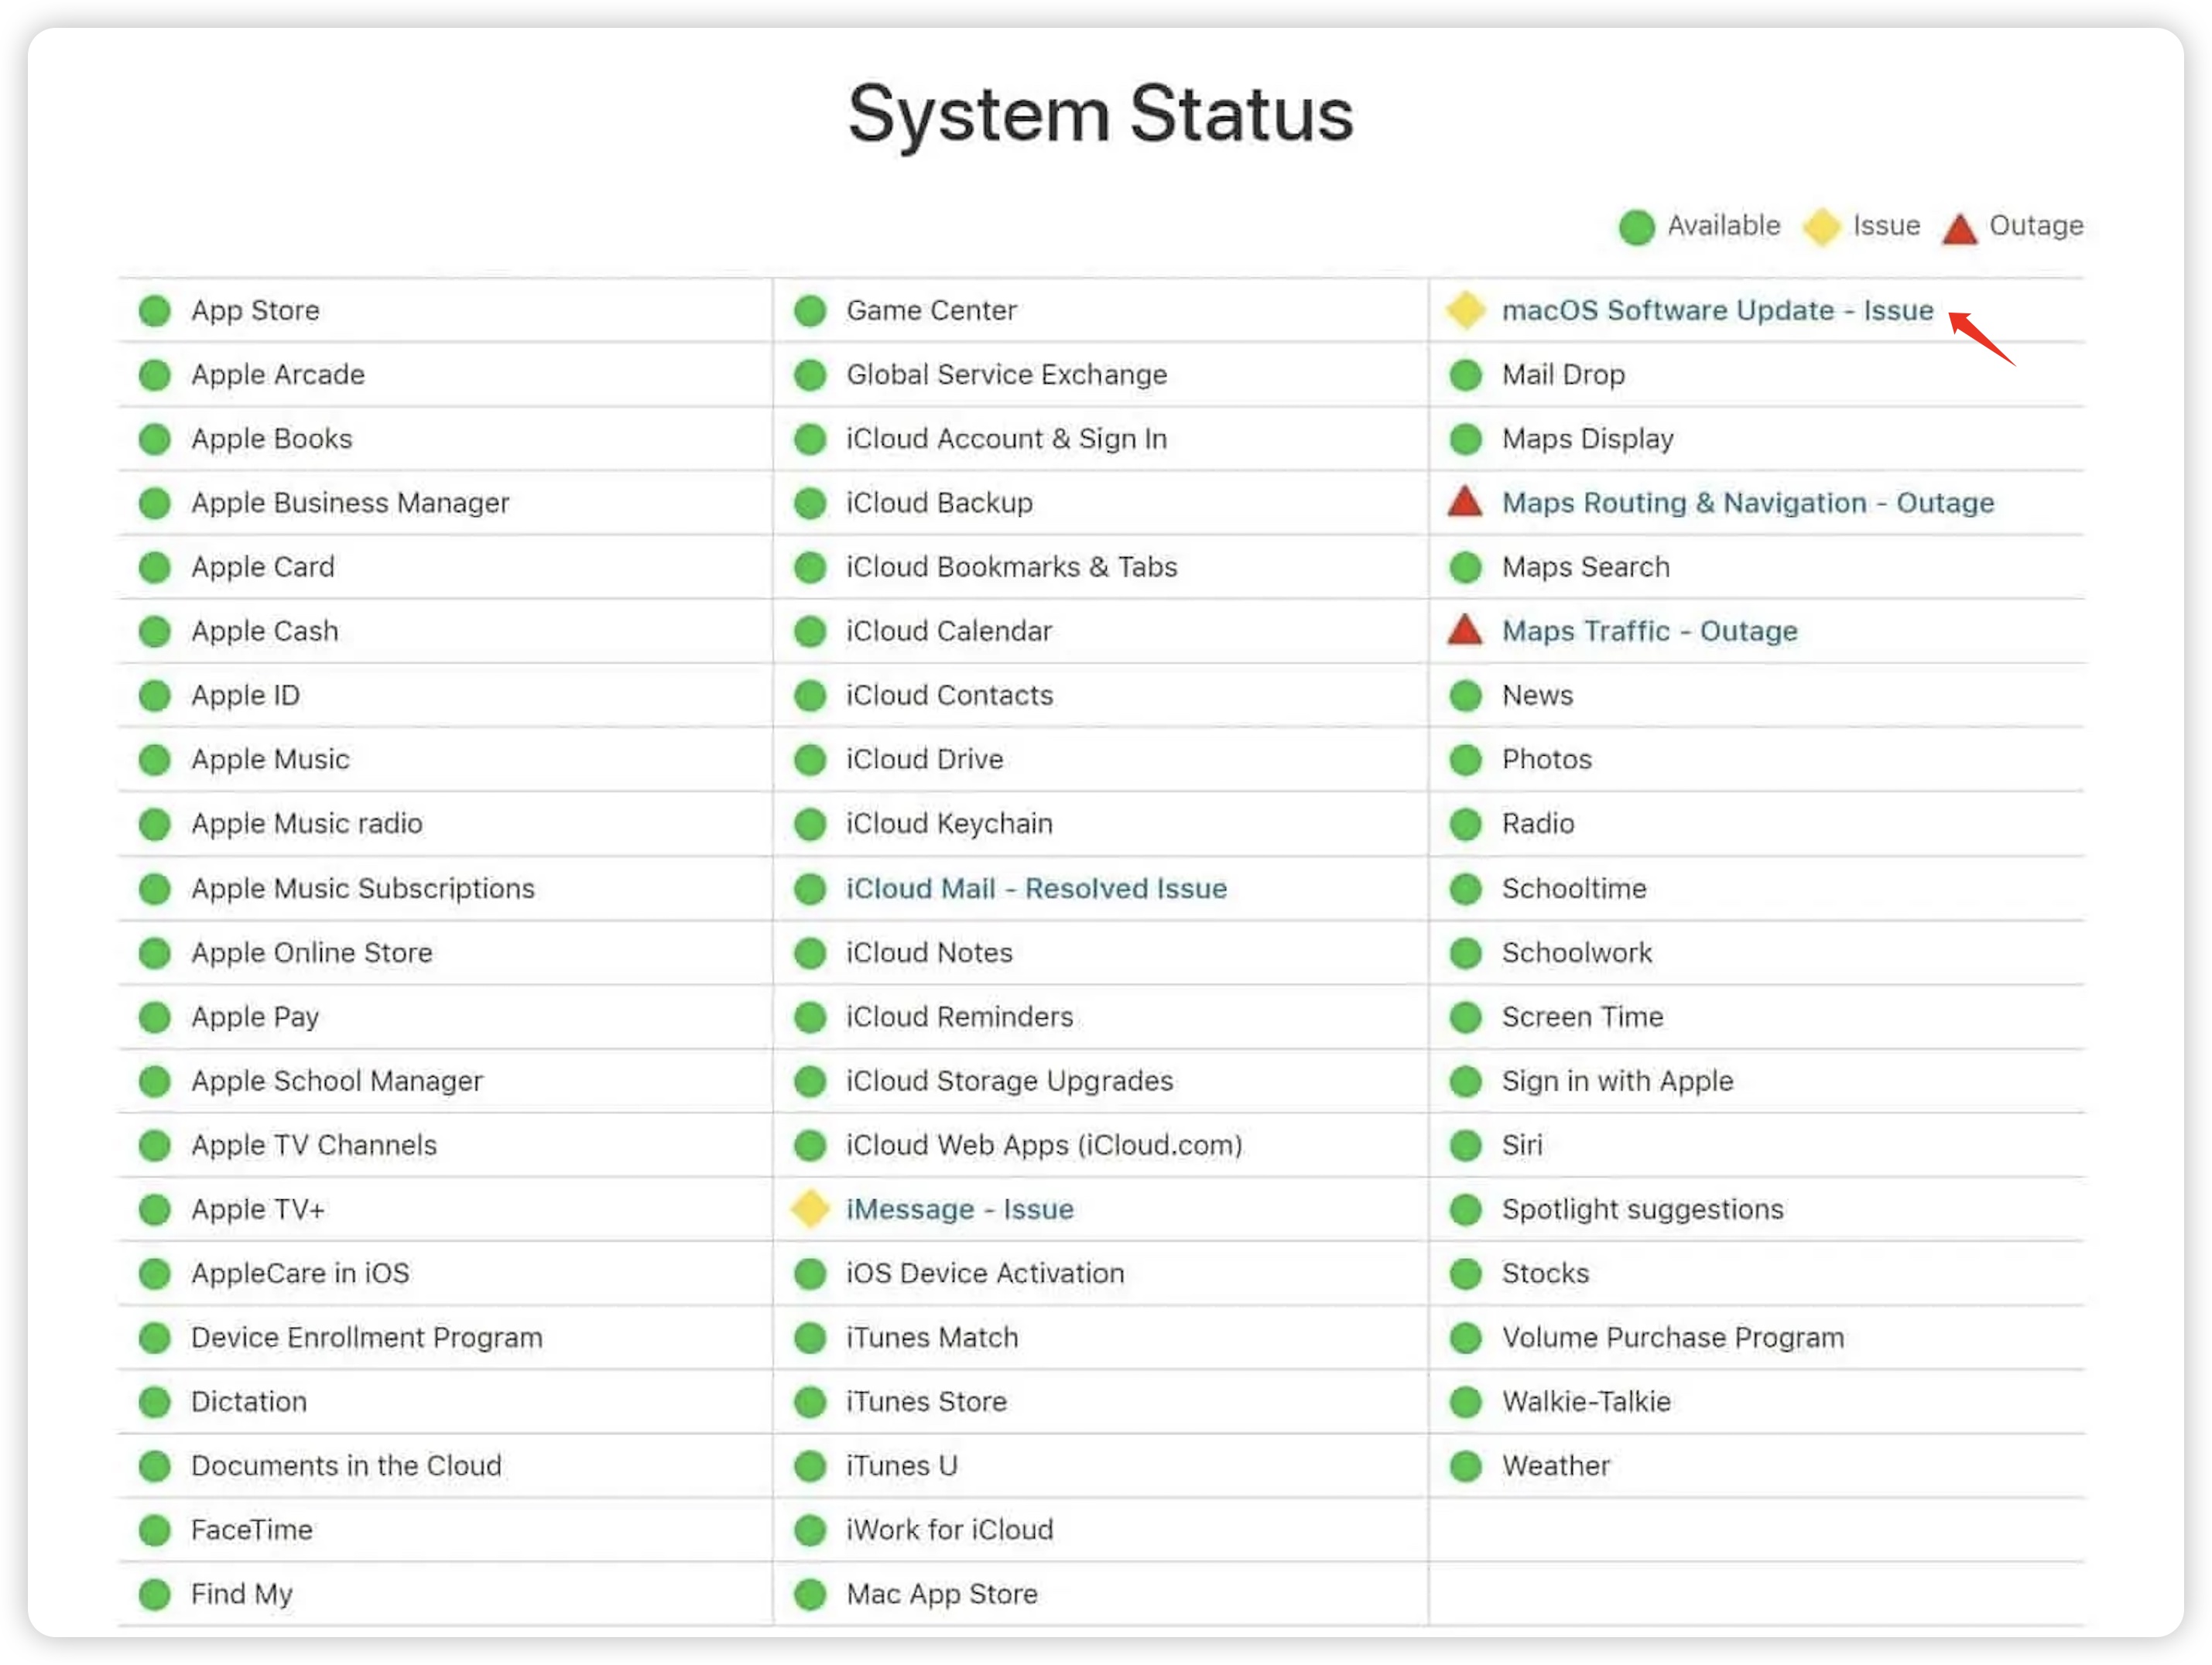Screen dimensions: 2212x1665
Task: Select the iCloud Bookmarks & Tabs text
Action: [1012, 568]
